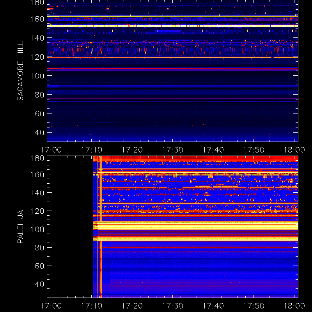Click the 17:00 time label under Sagamore Hill plot
This screenshot has width=312, height=312.
51,150
